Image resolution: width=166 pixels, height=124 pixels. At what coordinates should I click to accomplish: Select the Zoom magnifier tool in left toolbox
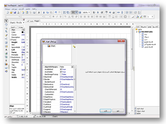[6, 28]
